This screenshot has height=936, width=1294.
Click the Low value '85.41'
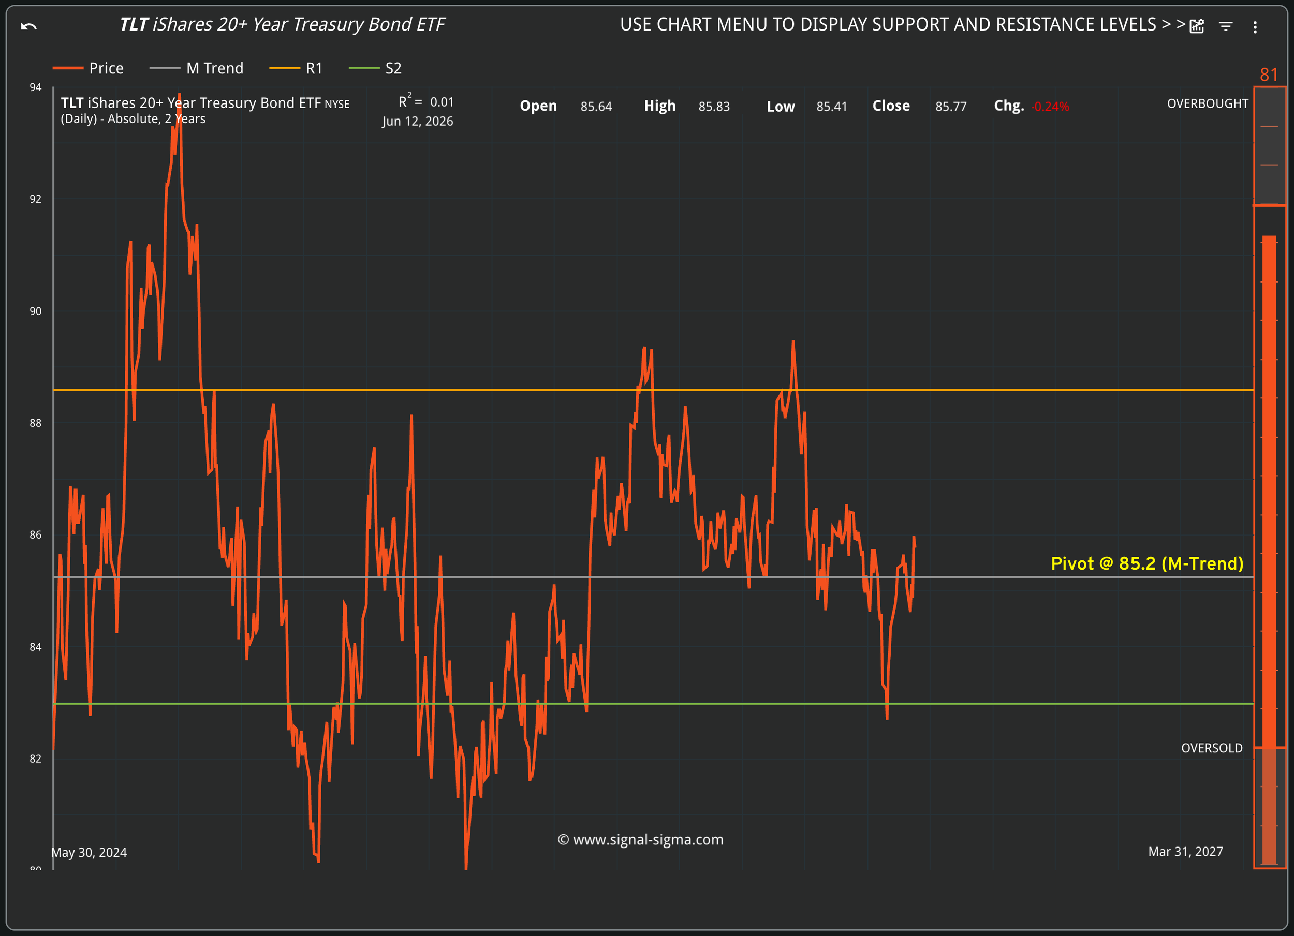point(831,107)
